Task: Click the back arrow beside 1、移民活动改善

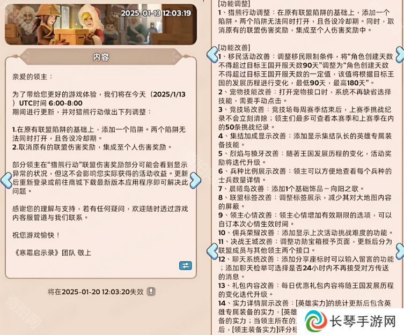Action: tap(212, 55)
